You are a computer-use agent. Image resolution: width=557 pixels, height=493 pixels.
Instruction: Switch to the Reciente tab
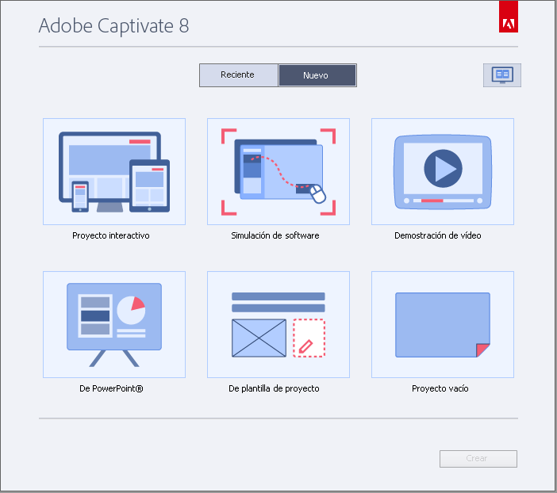click(238, 75)
